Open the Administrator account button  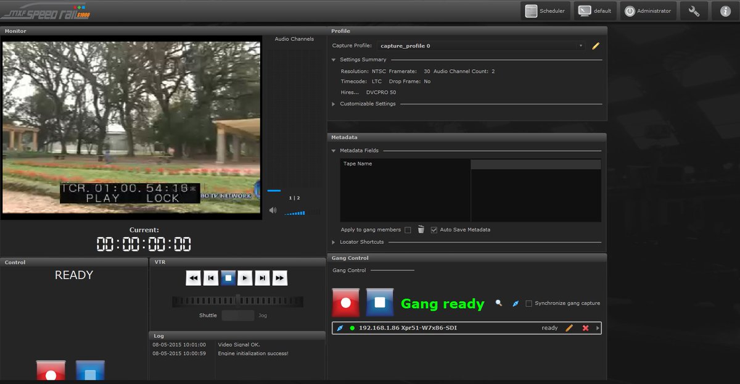click(x=648, y=11)
